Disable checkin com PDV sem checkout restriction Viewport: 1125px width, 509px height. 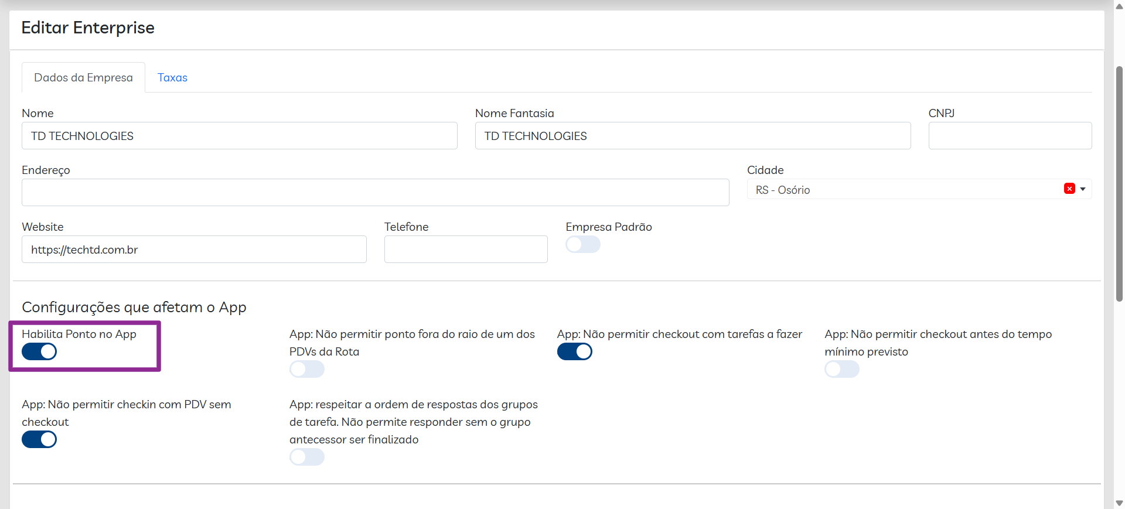click(39, 439)
